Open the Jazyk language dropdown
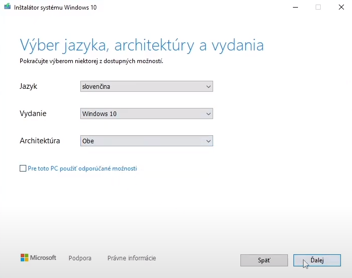This screenshot has height=278, width=352. pyautogui.click(x=146, y=86)
